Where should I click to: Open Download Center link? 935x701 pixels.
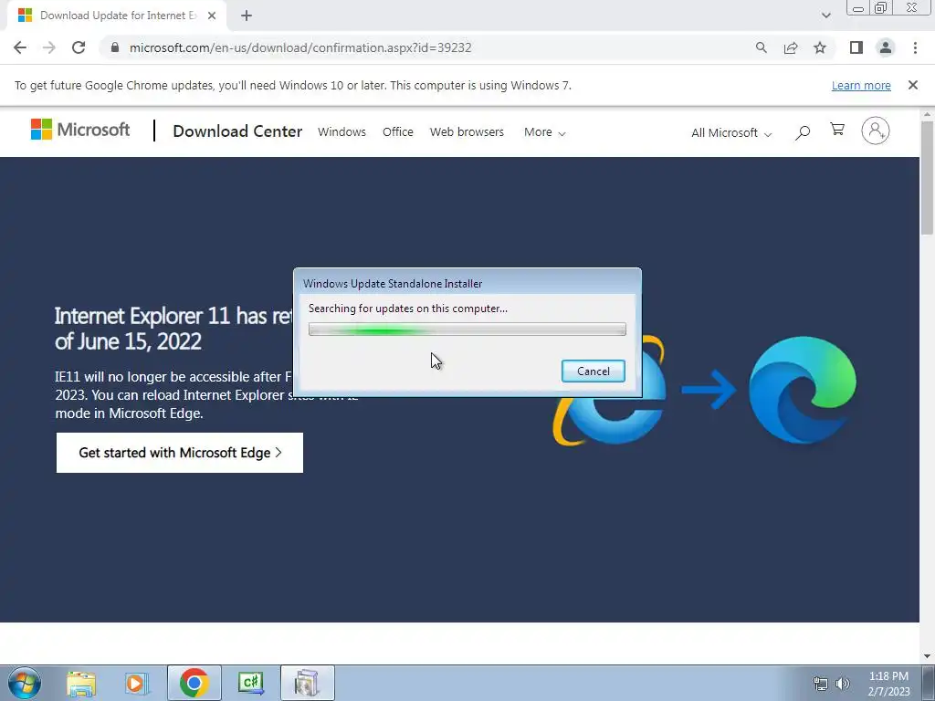[237, 131]
